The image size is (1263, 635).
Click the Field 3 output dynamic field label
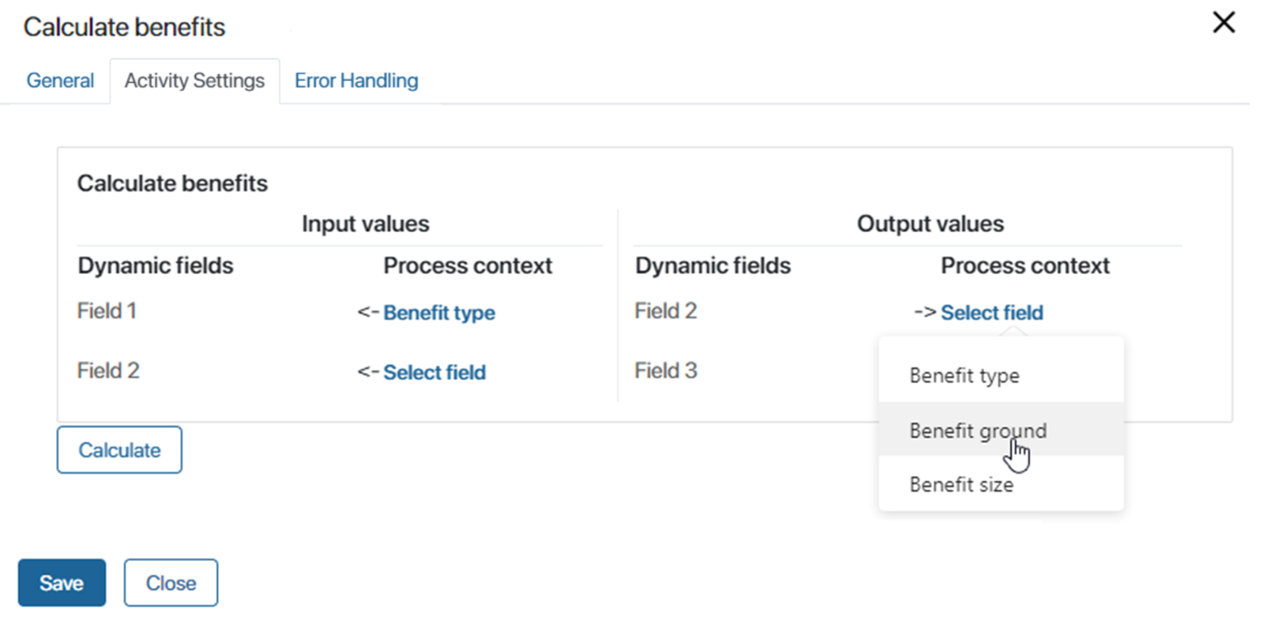coord(666,370)
